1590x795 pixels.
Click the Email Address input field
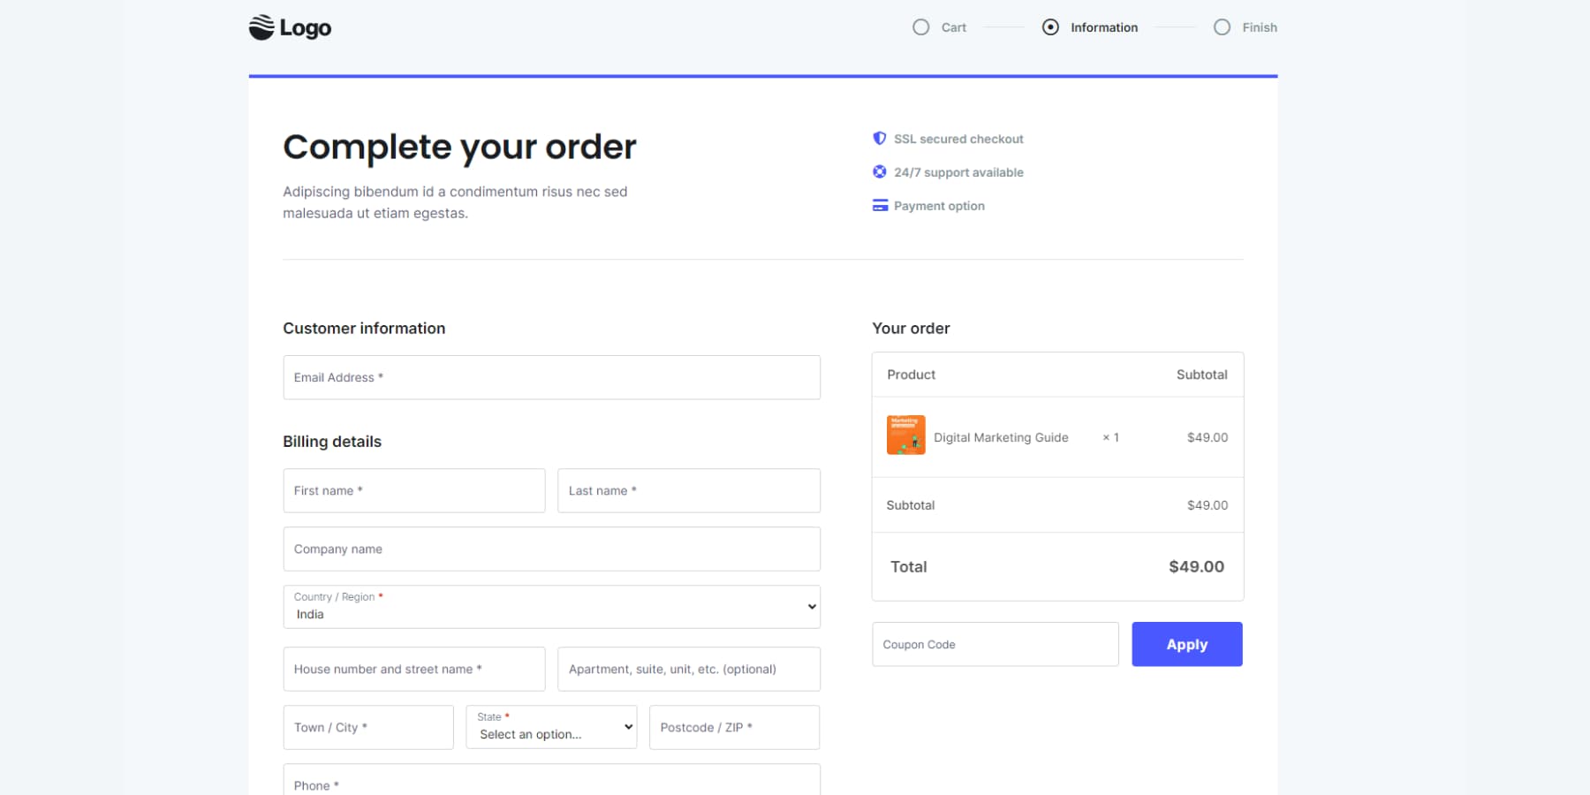coord(551,377)
